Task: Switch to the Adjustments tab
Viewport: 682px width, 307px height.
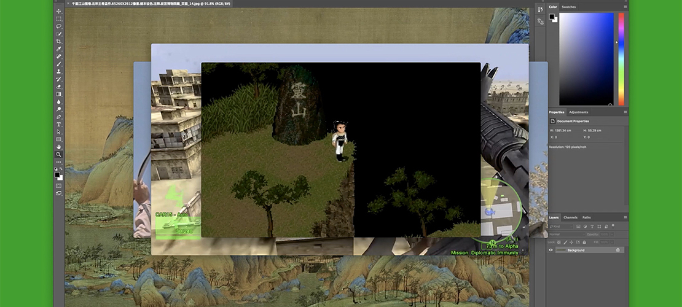Action: point(579,112)
